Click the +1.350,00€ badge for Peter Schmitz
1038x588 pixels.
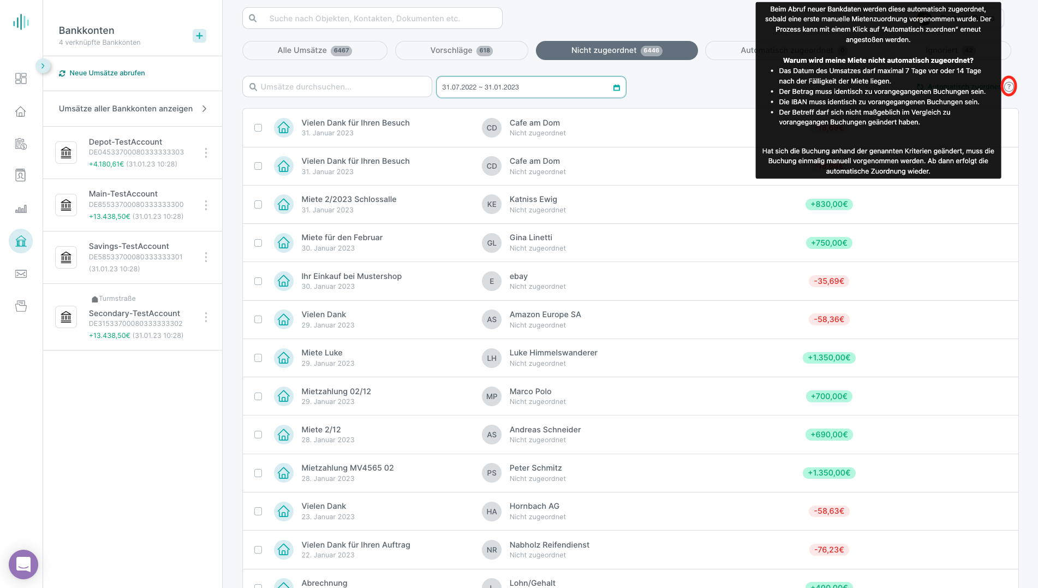pyautogui.click(x=829, y=473)
